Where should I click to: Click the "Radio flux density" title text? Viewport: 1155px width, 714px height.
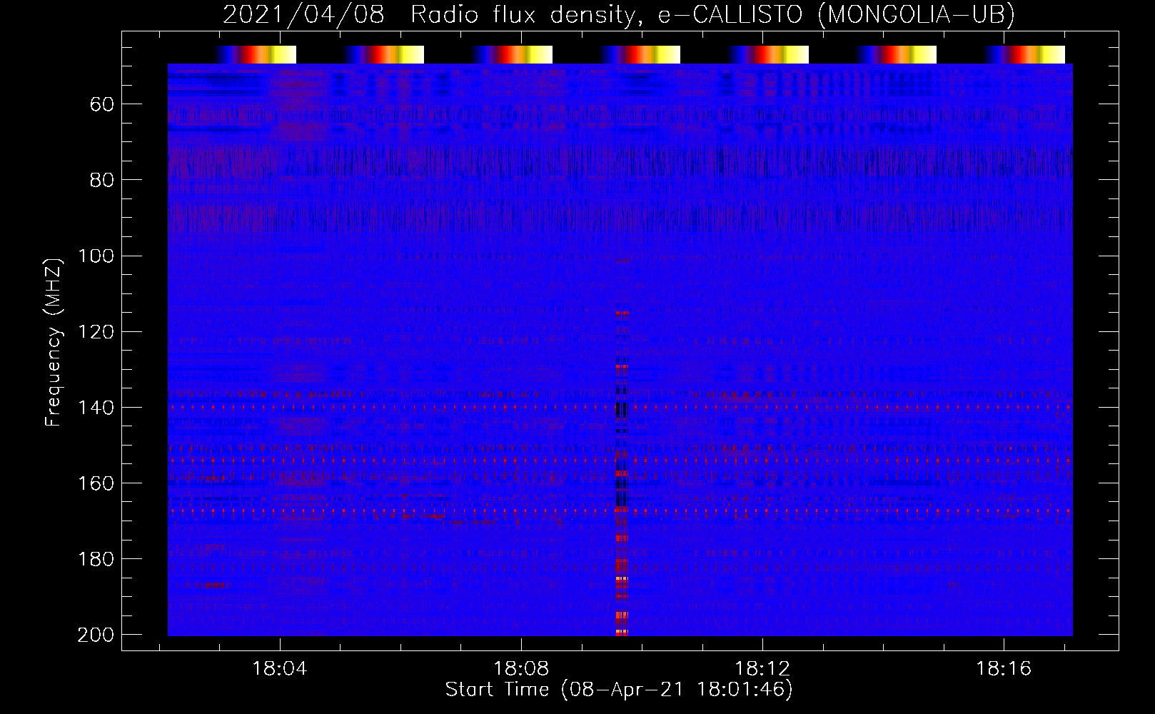point(523,14)
